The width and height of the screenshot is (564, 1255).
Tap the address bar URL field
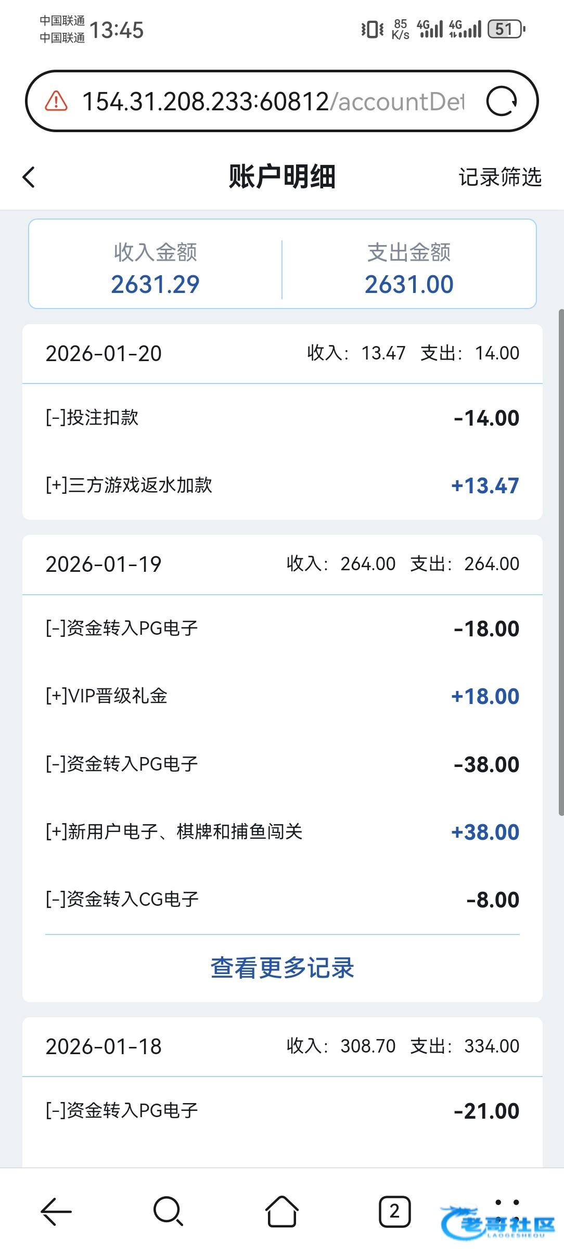[x=273, y=101]
